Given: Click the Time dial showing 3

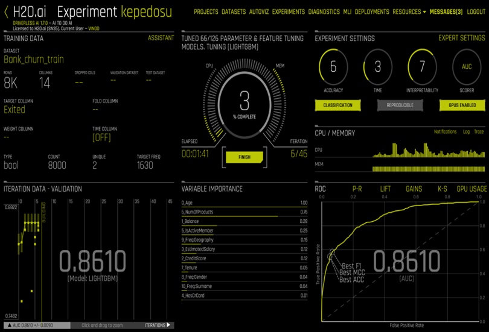Looking at the screenshot, I should [378, 67].
